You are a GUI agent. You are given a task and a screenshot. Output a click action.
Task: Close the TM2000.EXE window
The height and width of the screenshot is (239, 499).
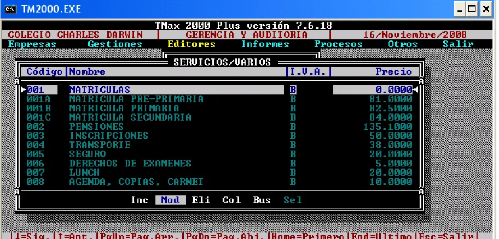[x=486, y=9]
